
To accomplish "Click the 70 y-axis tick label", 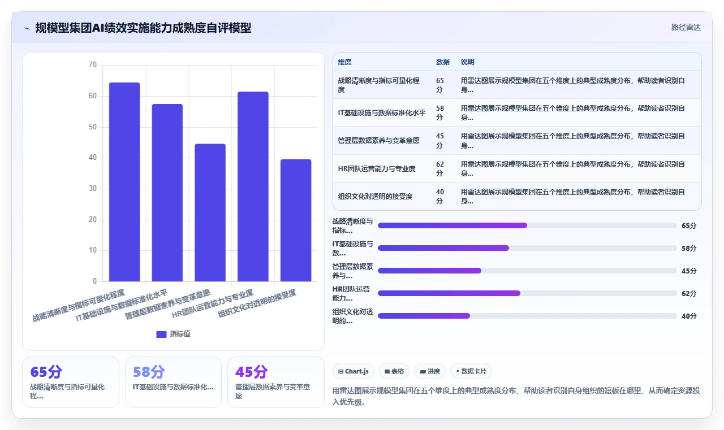I will 93,65.
